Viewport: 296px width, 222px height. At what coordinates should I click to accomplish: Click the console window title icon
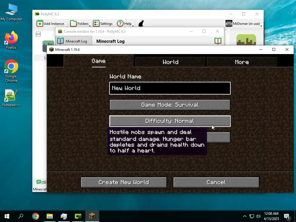click(60, 31)
